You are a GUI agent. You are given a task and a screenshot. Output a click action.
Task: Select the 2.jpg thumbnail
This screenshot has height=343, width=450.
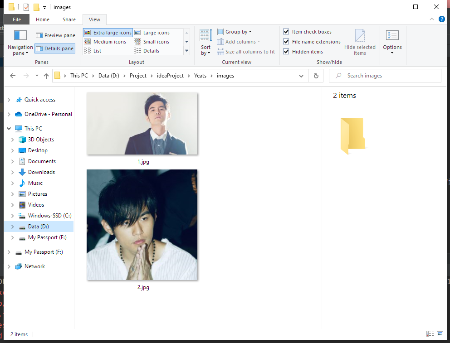(x=142, y=225)
